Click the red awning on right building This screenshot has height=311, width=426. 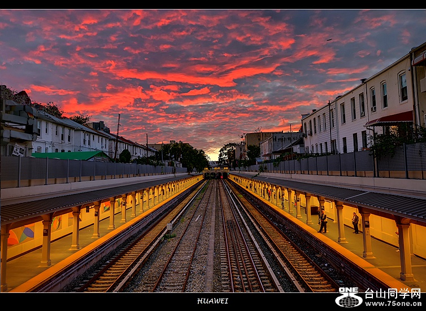[x=390, y=118]
